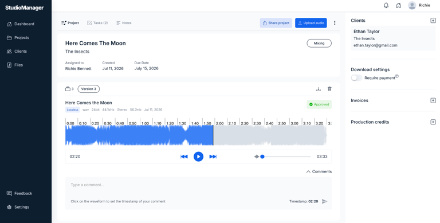Image resolution: width=440 pixels, height=223 pixels.
Task: Click the 56.7mb file size value
Action: click(136, 110)
